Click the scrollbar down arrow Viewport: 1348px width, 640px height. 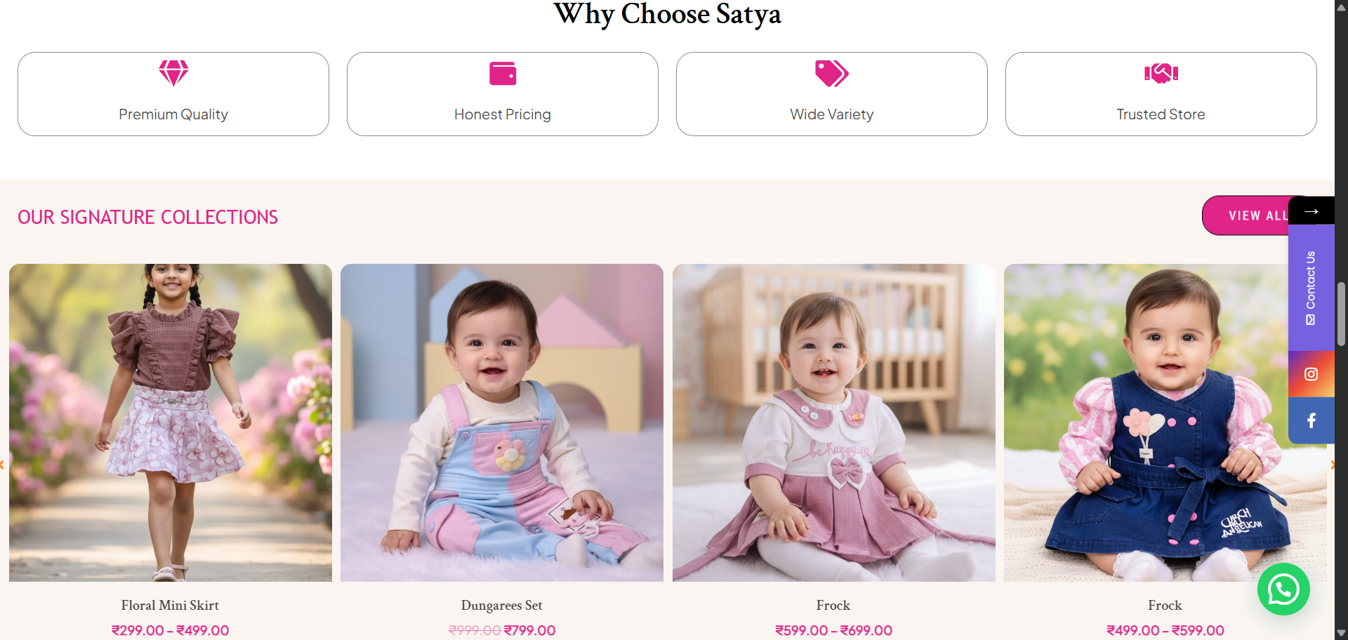click(x=1341, y=633)
